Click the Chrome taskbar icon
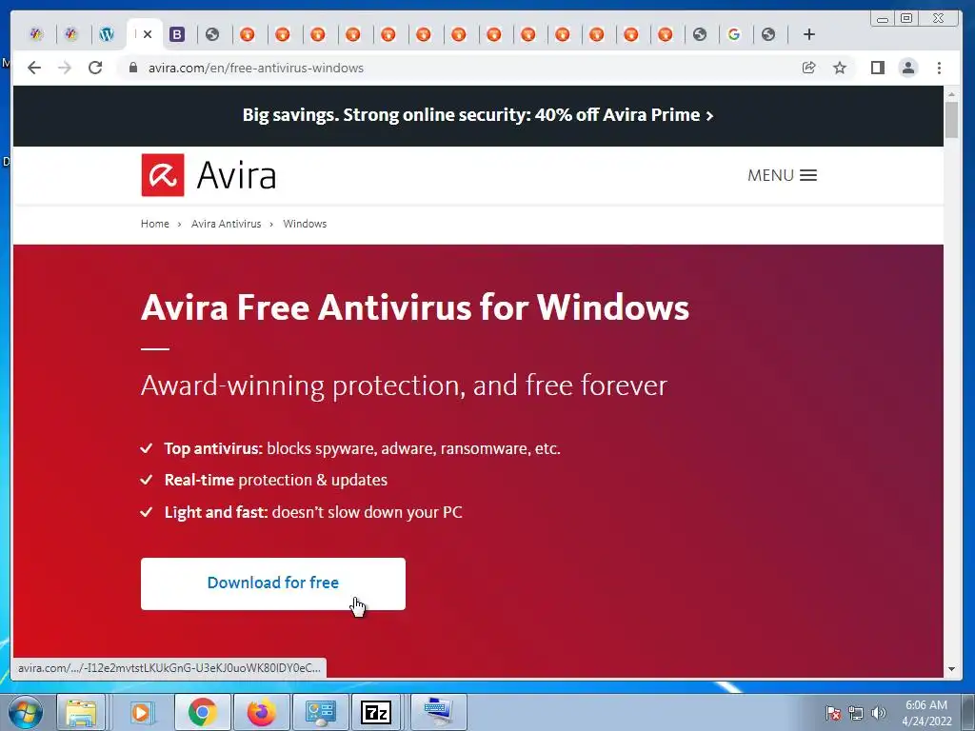Viewport: 975px width, 731px height. pos(203,712)
